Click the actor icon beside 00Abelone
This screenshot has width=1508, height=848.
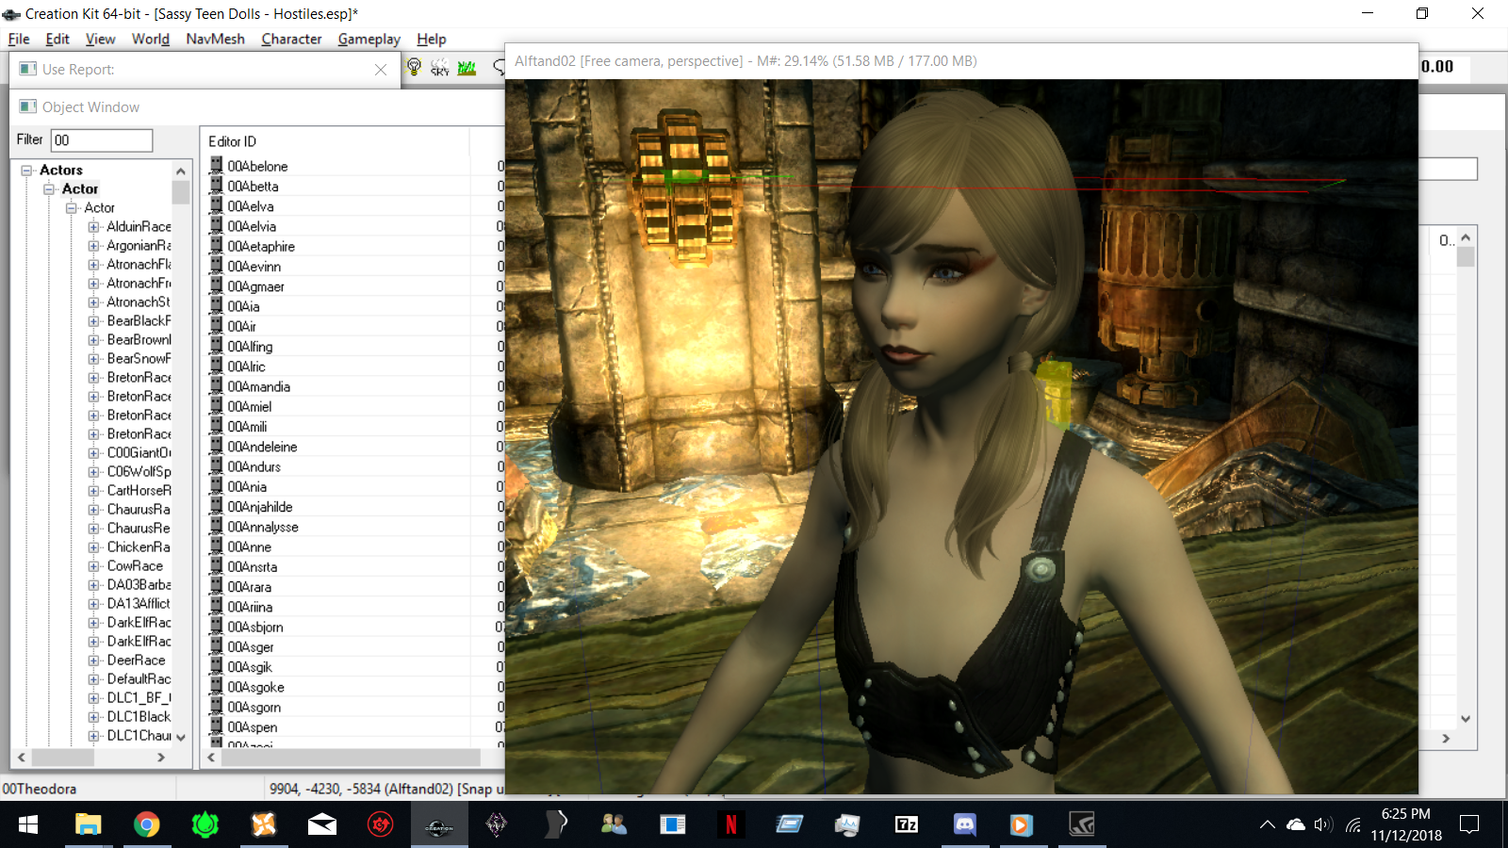pyautogui.click(x=216, y=166)
